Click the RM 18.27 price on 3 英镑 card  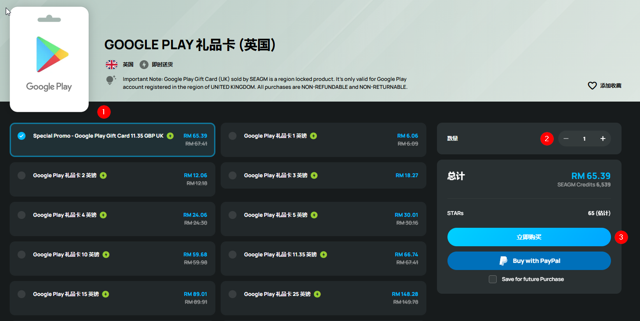click(x=407, y=175)
